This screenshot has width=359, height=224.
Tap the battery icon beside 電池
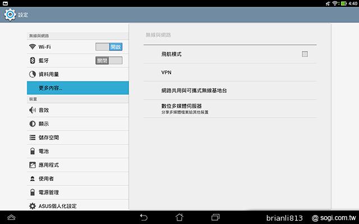click(x=33, y=151)
